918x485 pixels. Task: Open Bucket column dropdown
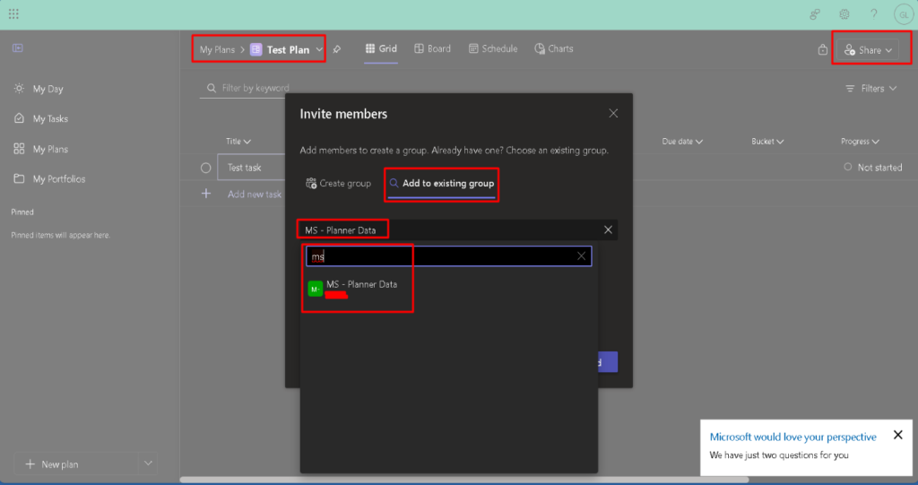767,141
